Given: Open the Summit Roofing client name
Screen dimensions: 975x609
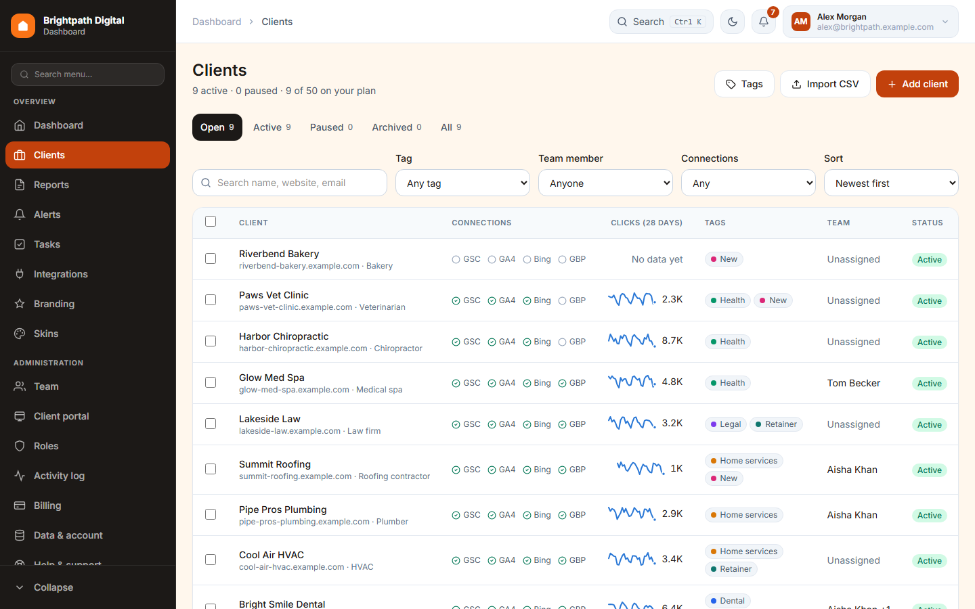Looking at the screenshot, I should point(275,464).
